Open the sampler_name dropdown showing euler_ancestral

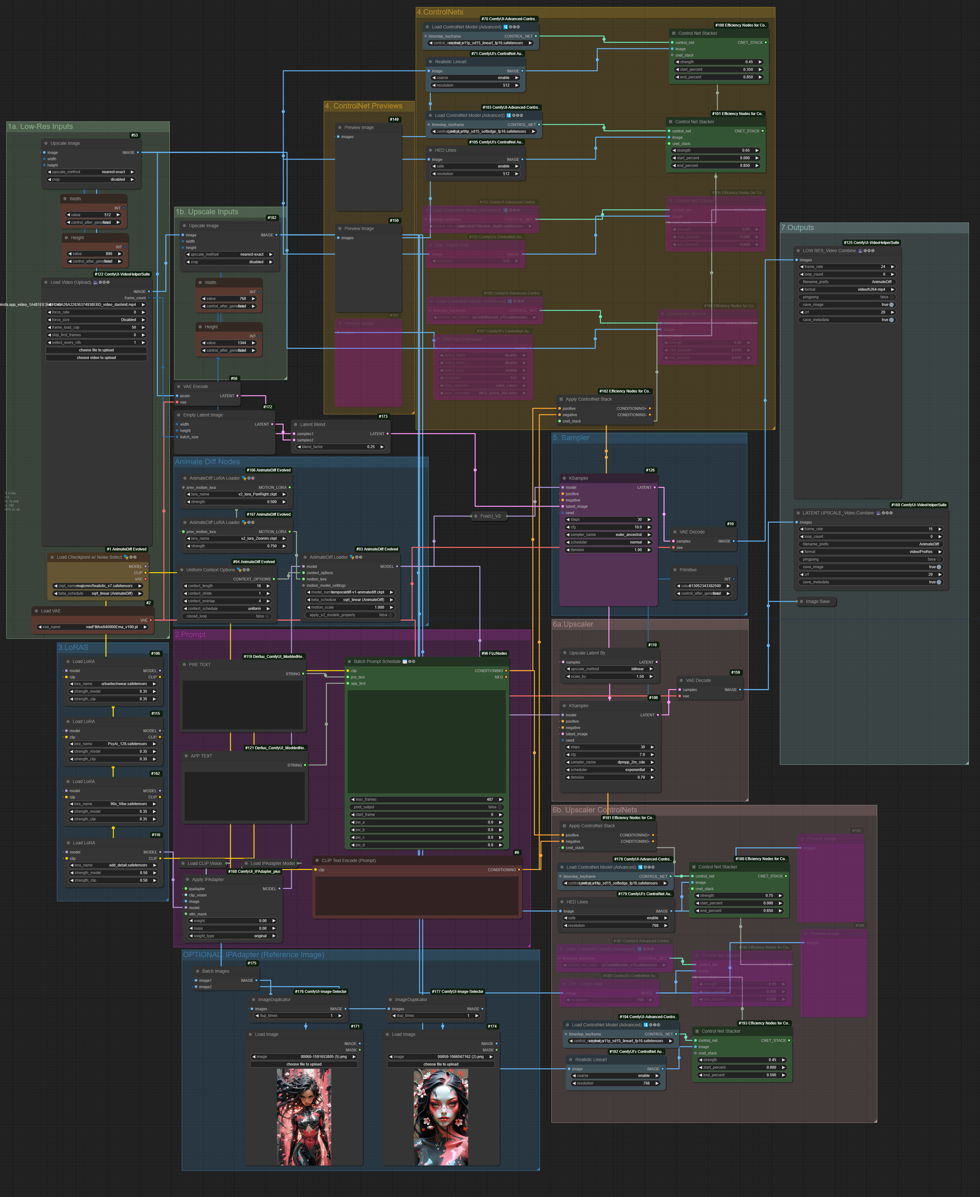tap(609, 534)
